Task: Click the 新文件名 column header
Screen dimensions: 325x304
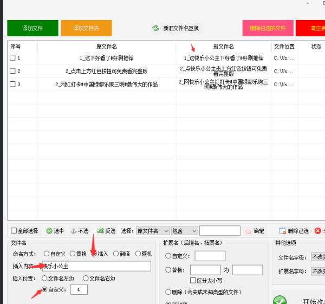Action: (x=224, y=47)
